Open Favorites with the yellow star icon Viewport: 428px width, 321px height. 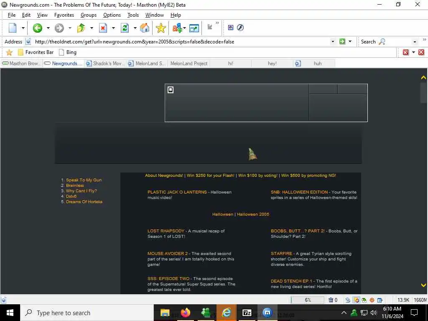[x=161, y=28]
